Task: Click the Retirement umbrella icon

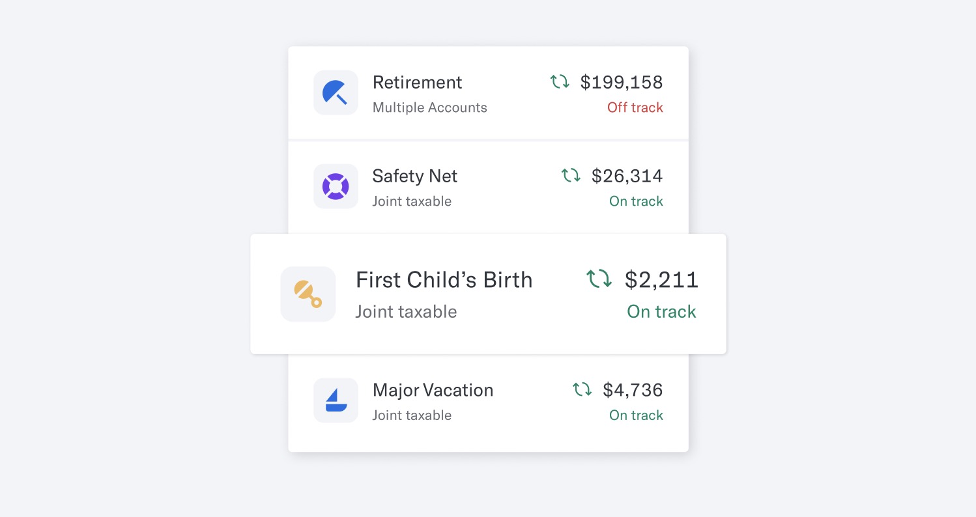Action: (336, 92)
